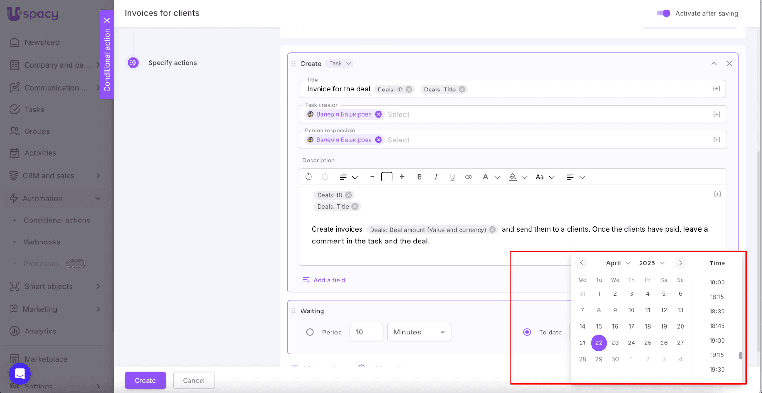
Task: Open the Minutes unit dropdown
Action: (x=419, y=332)
